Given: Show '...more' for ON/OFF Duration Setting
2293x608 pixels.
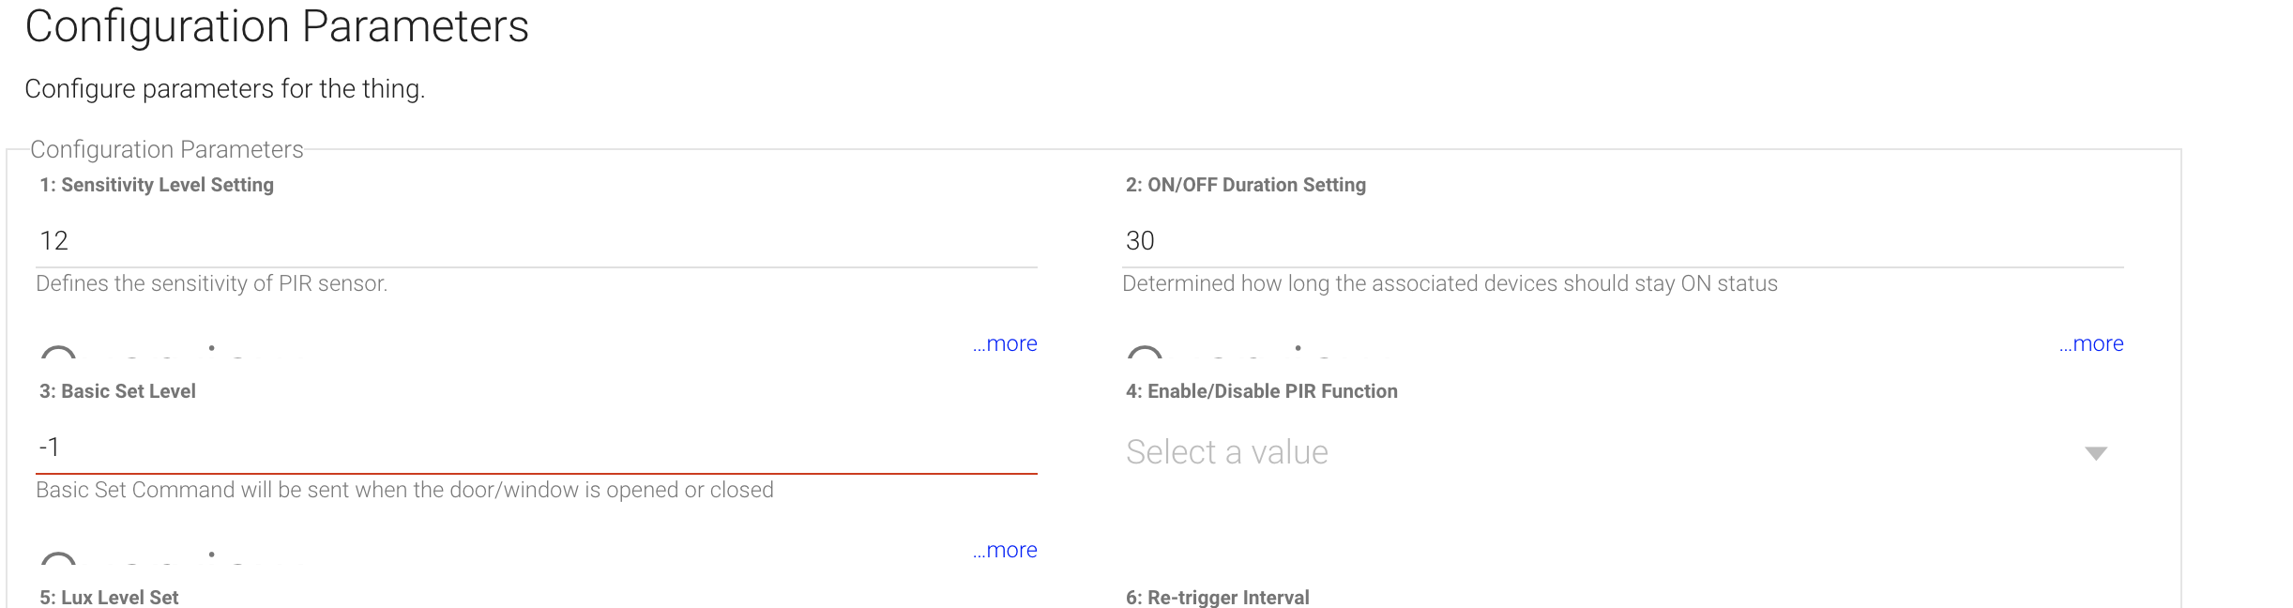Looking at the screenshot, I should click(2090, 344).
